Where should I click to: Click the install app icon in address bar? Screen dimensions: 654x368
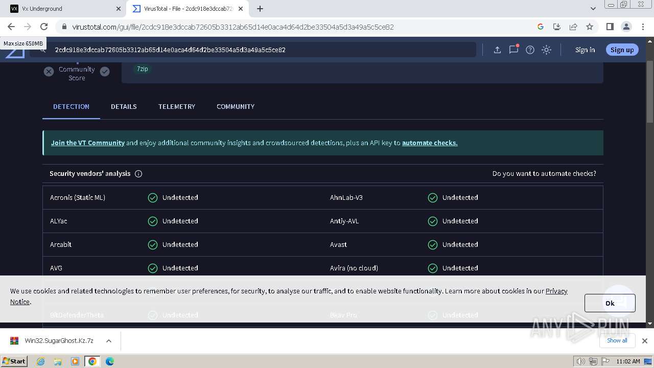pos(557,27)
